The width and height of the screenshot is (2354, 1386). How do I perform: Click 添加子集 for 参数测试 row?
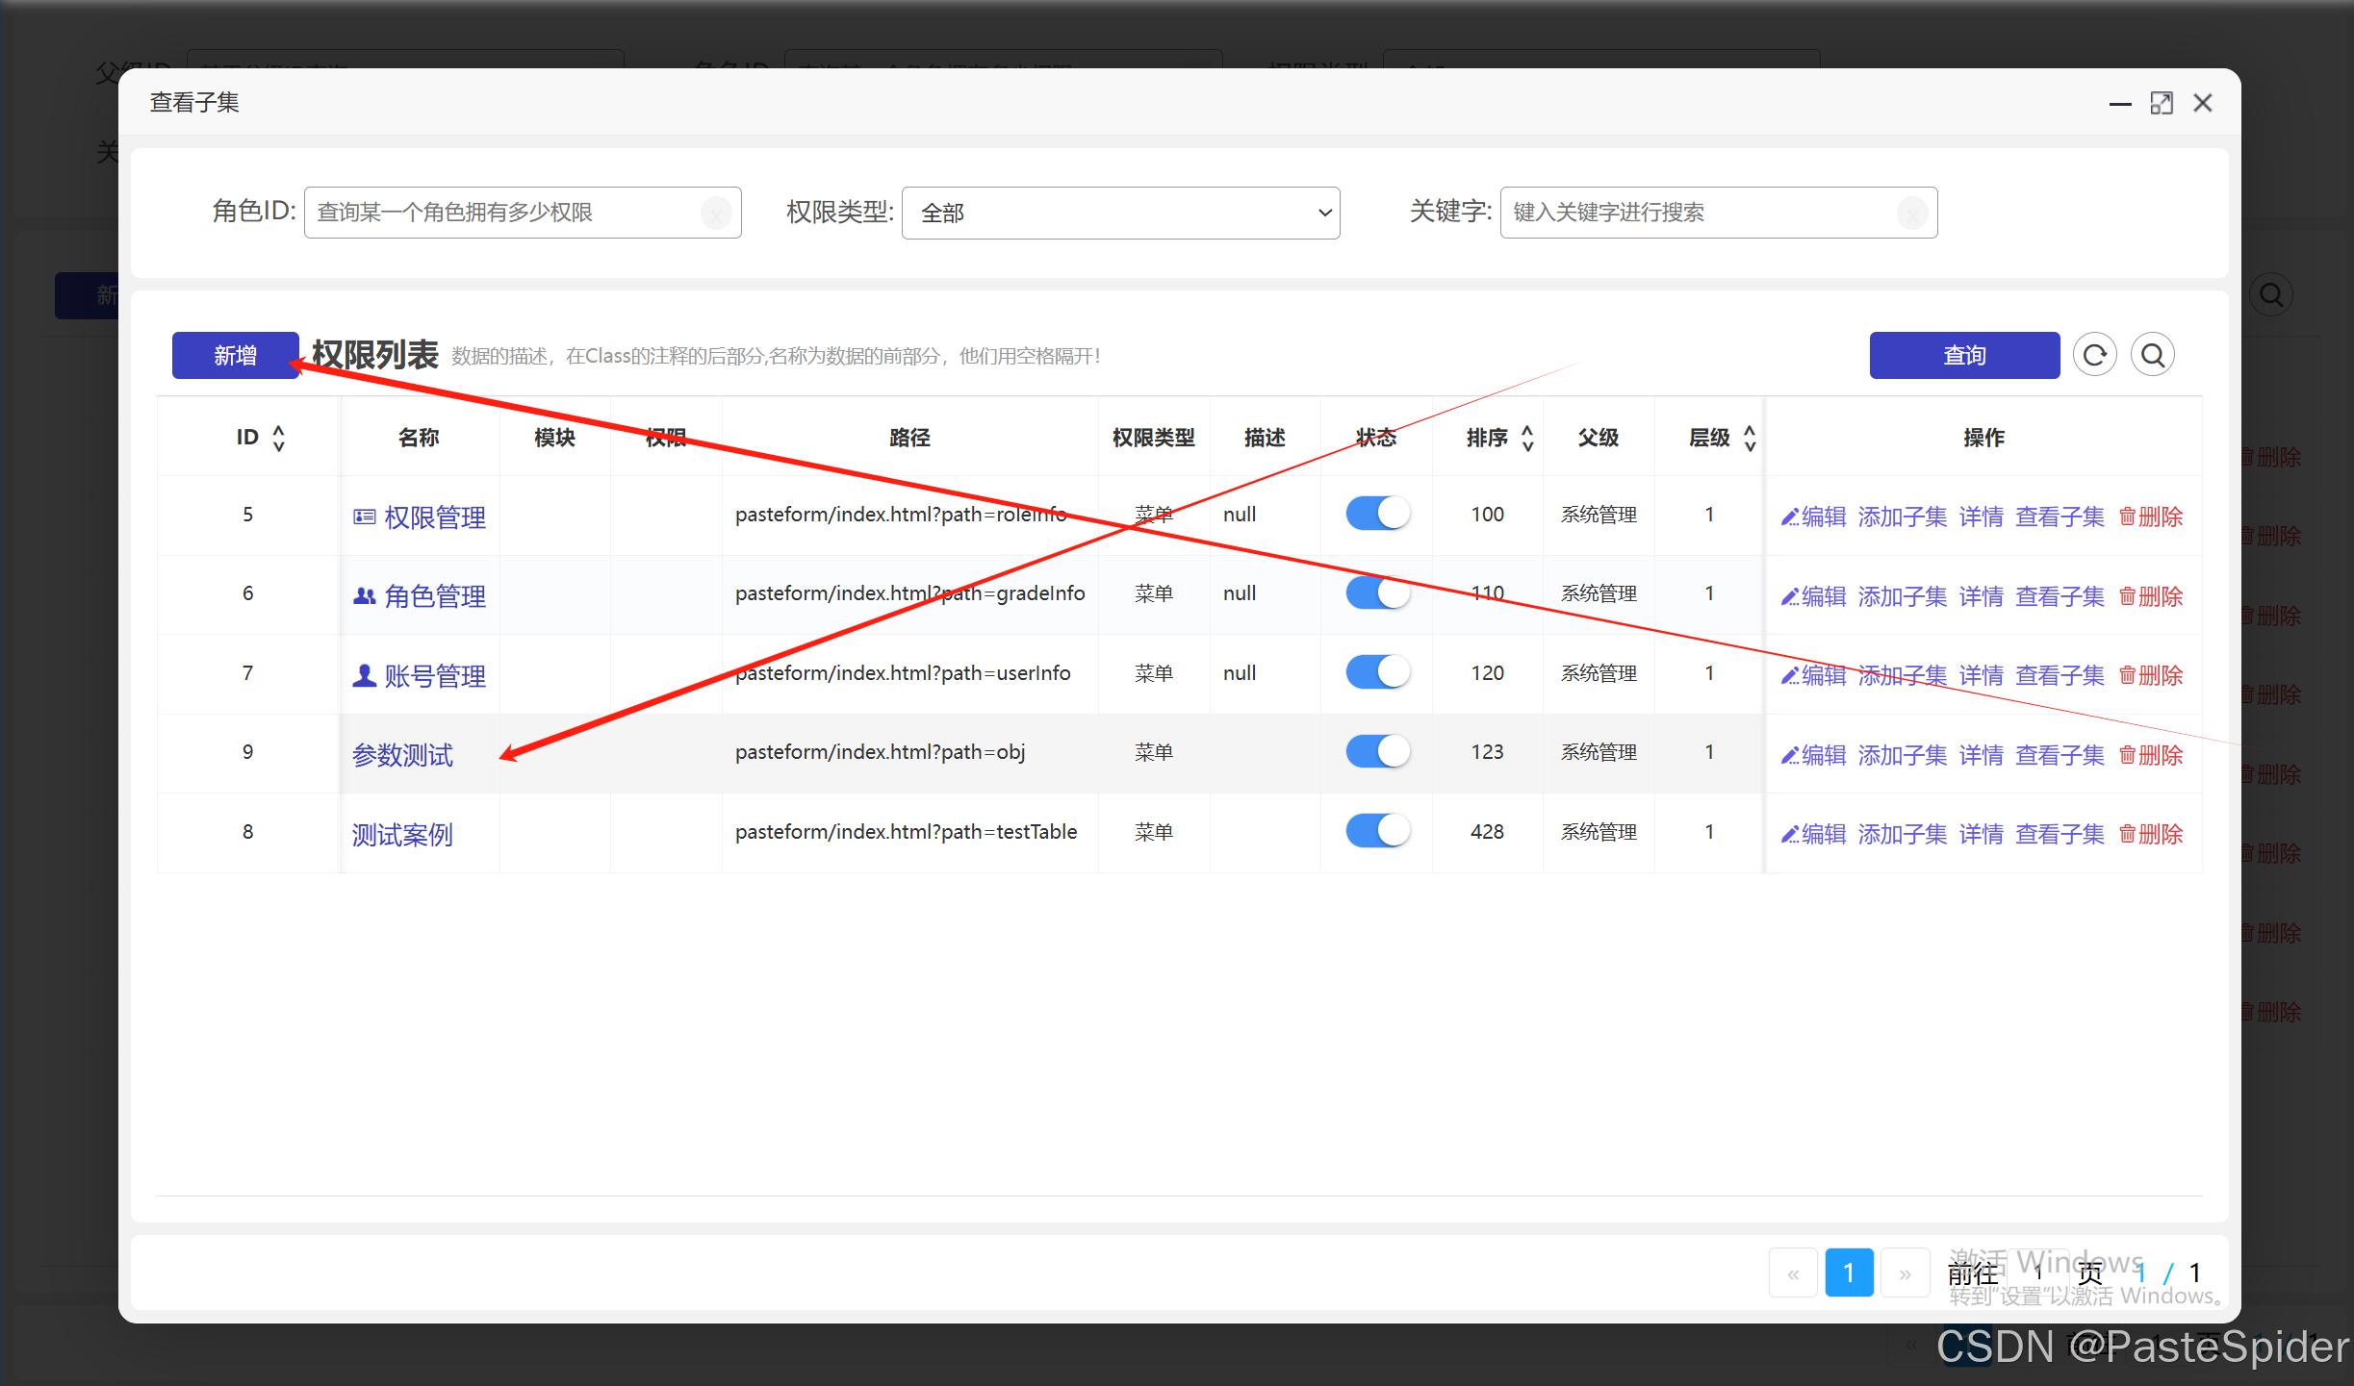[x=1903, y=756]
